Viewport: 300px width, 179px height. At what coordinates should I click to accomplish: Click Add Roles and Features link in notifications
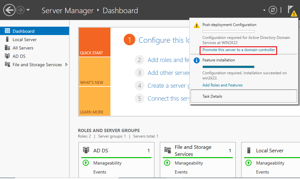tap(222, 85)
